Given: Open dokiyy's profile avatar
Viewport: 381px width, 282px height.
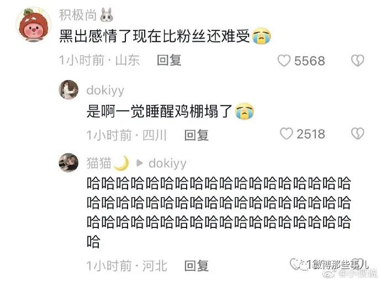Looking at the screenshot, I should [68, 89].
